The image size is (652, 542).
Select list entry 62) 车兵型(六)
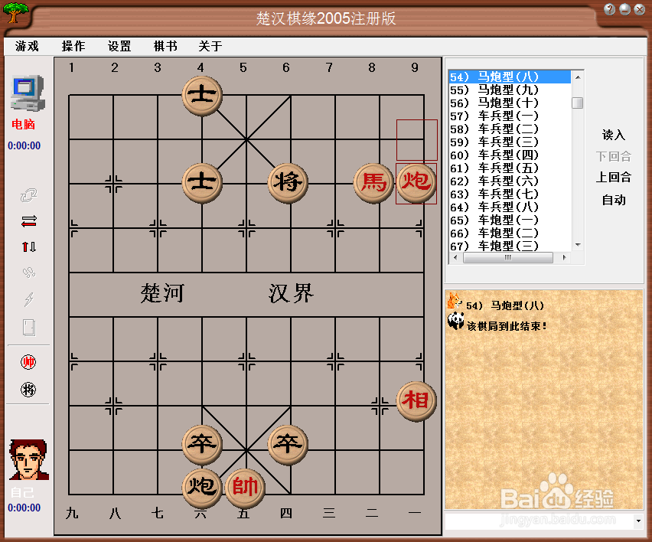click(x=510, y=181)
